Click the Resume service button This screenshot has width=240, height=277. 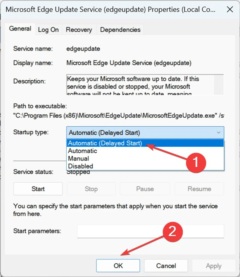pyautogui.click(x=199, y=189)
